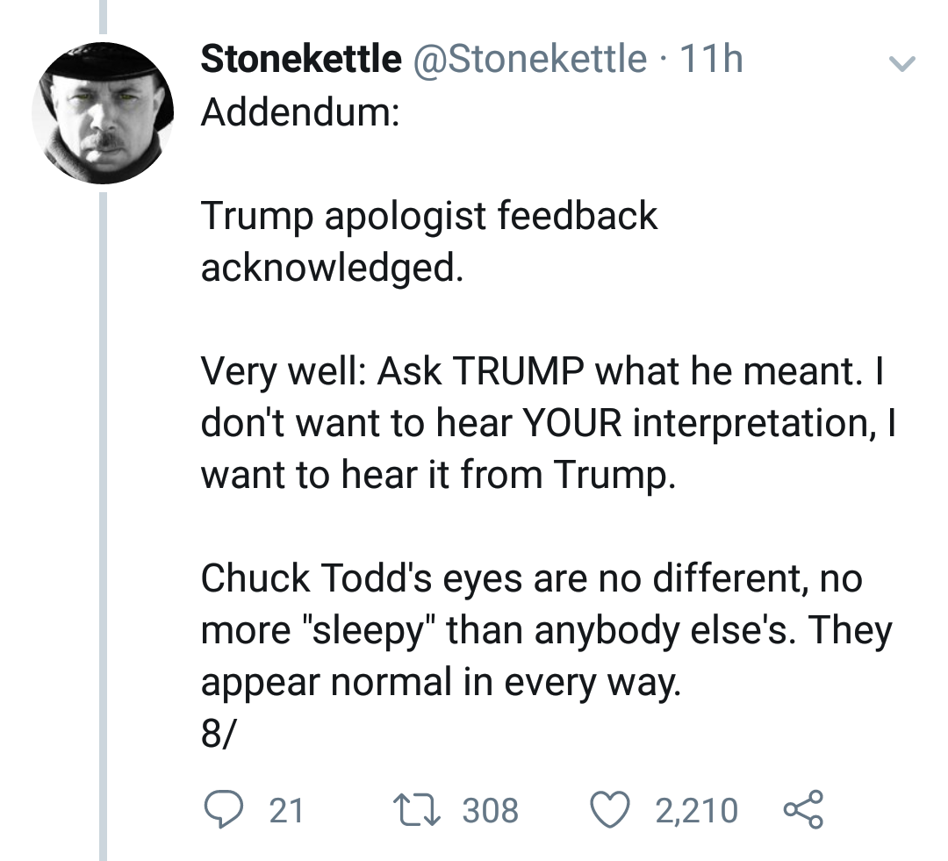The image size is (948, 861).
Task: Click the 'Chuck Todd's eyes' paragraph
Action: 544,629
